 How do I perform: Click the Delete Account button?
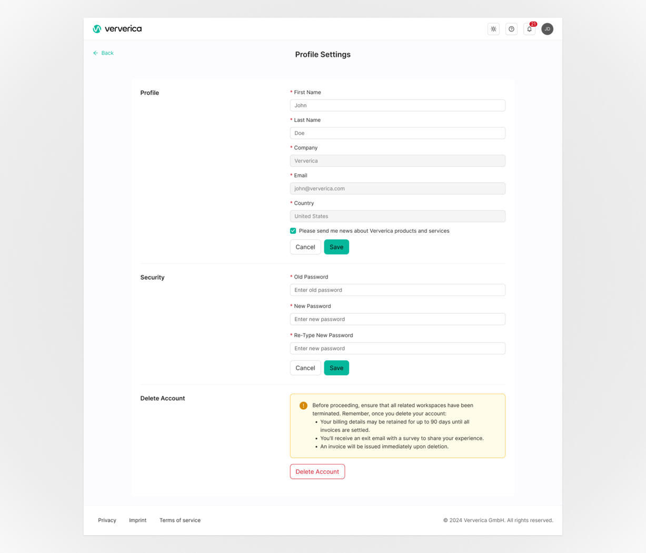click(317, 471)
